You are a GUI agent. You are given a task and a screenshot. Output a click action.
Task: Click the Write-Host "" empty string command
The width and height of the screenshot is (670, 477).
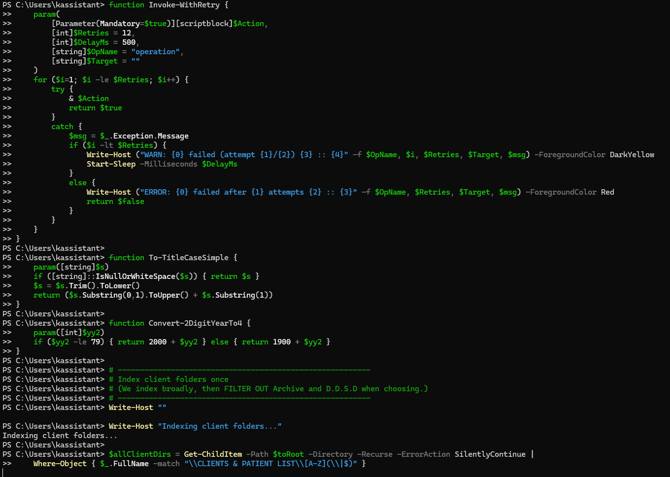137,408
